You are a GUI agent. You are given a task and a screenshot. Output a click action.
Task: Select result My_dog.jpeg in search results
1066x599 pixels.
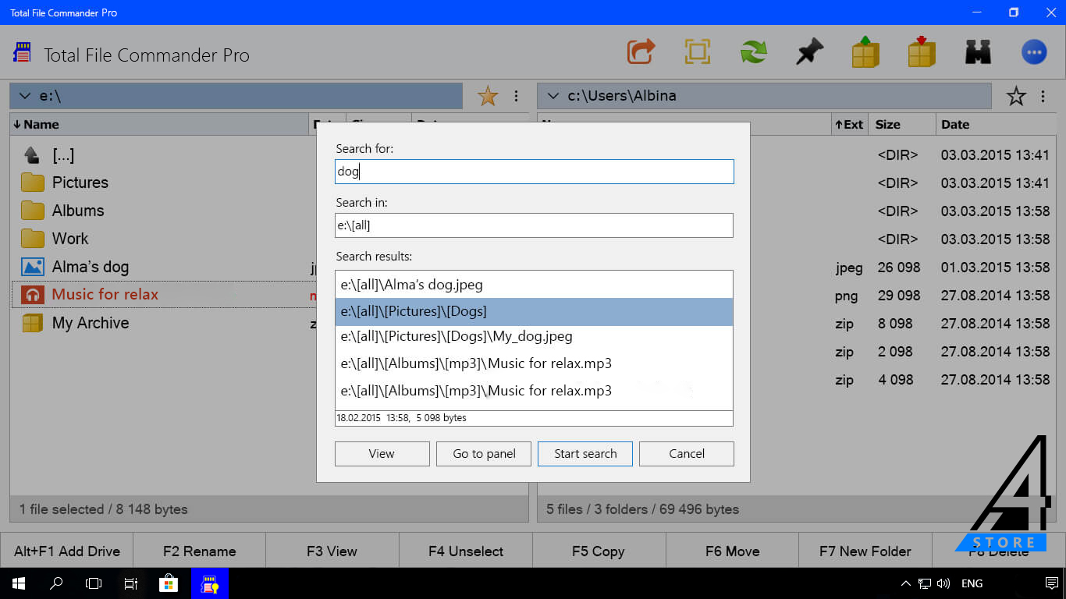coord(535,337)
